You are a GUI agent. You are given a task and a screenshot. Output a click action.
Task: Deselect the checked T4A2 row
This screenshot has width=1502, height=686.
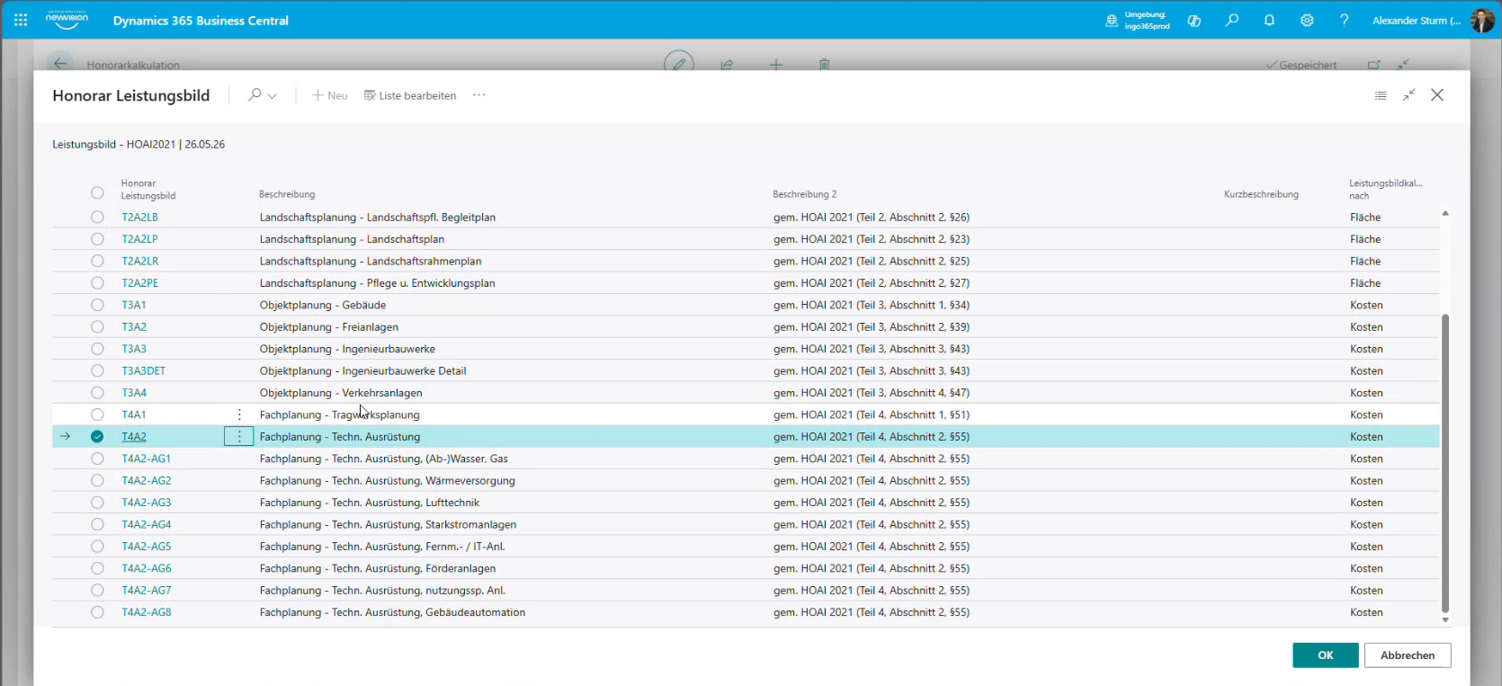tap(97, 437)
